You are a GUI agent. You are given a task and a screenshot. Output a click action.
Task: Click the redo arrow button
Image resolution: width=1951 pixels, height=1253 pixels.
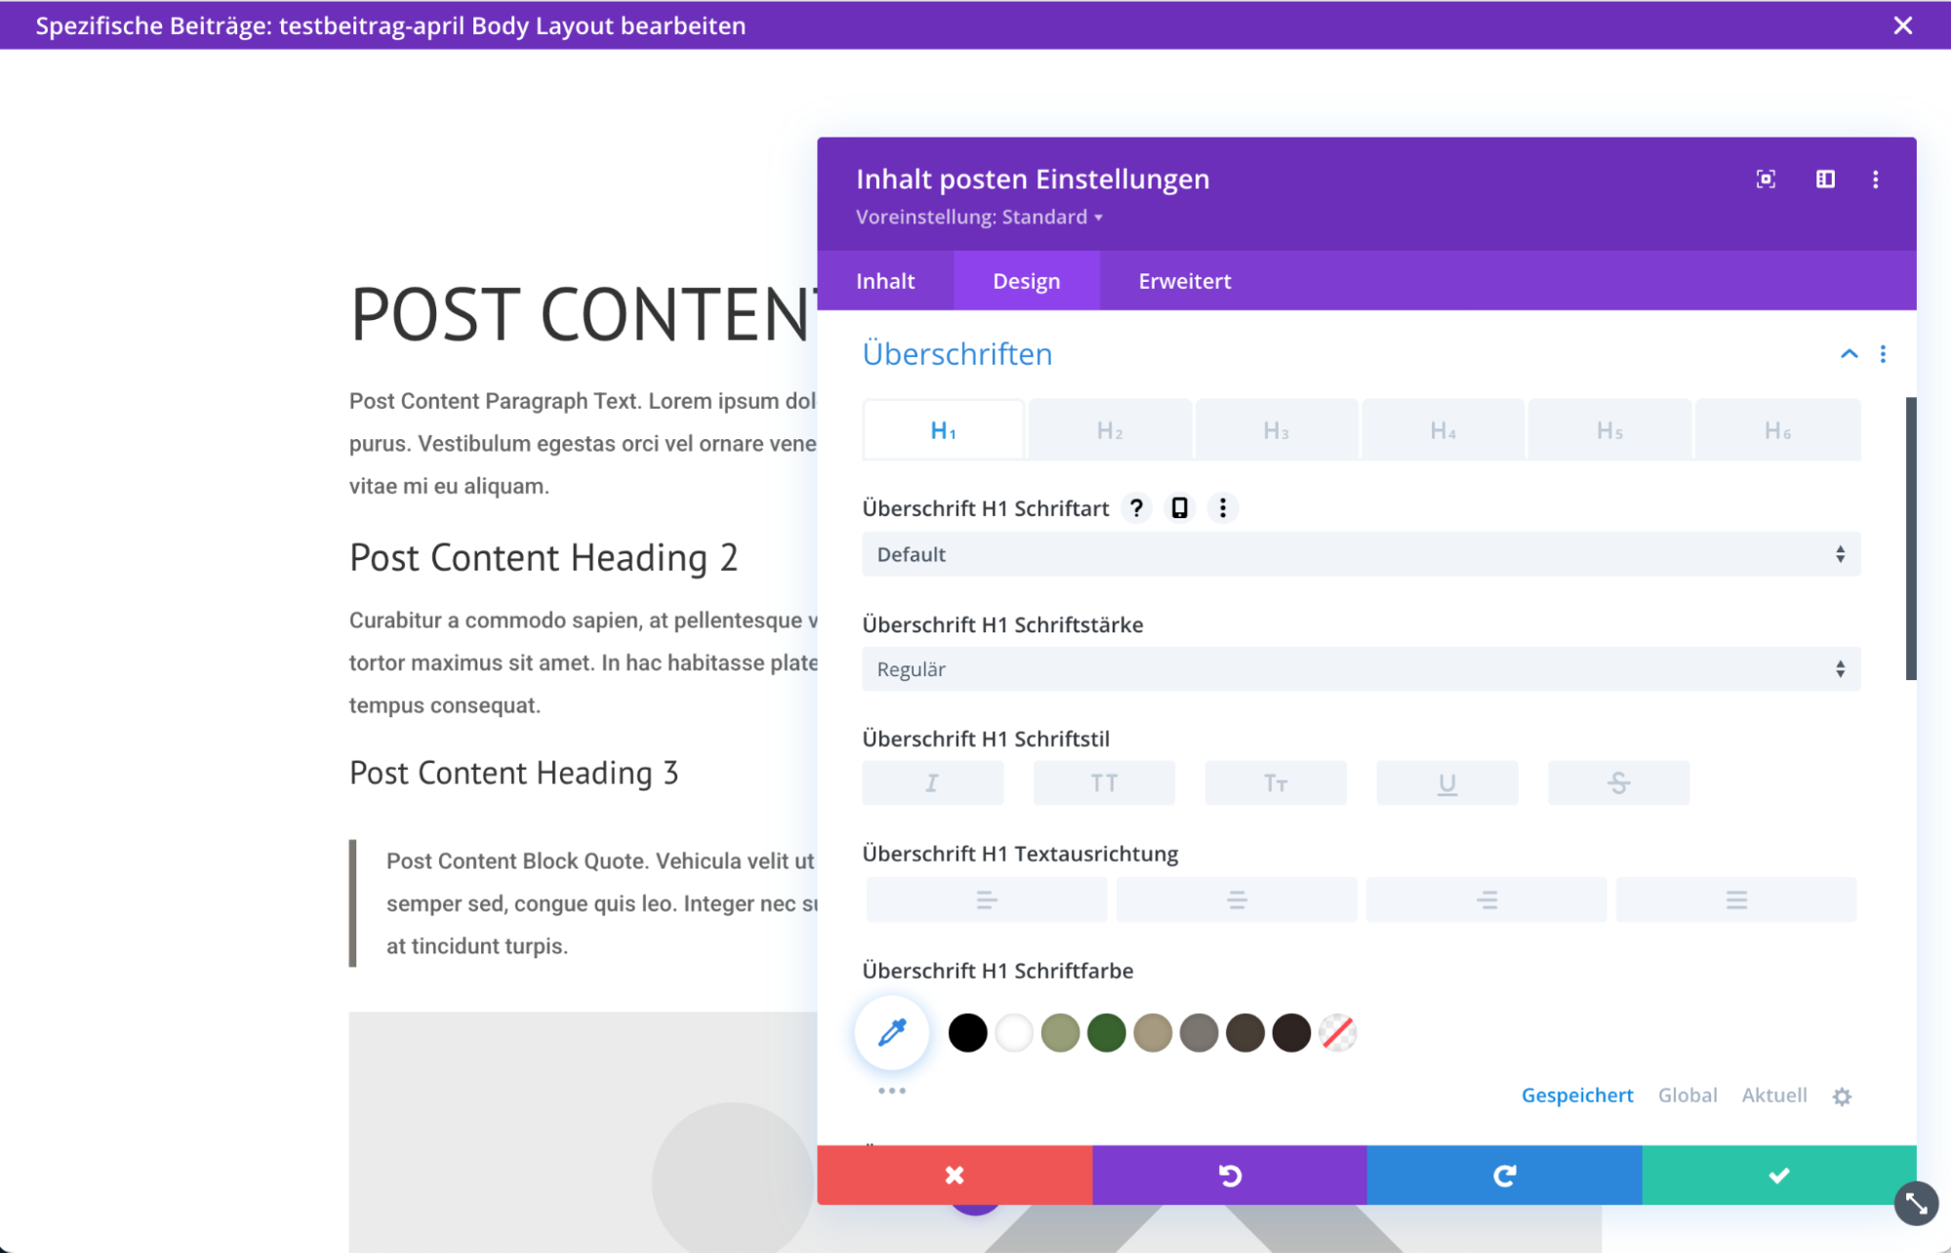1504,1176
